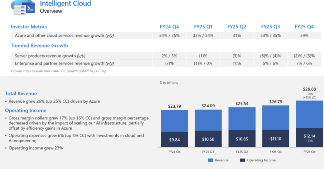The width and height of the screenshot is (324, 169).
Task: Open the Total Revenue section heading
Action: point(21,94)
